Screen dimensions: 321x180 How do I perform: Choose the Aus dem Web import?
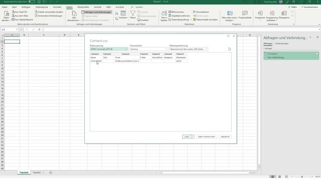(x=20, y=15)
